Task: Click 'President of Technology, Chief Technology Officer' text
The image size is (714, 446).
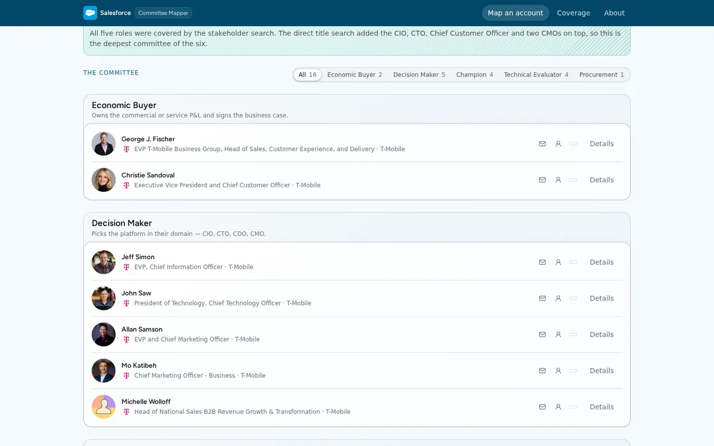Action: click(208, 303)
